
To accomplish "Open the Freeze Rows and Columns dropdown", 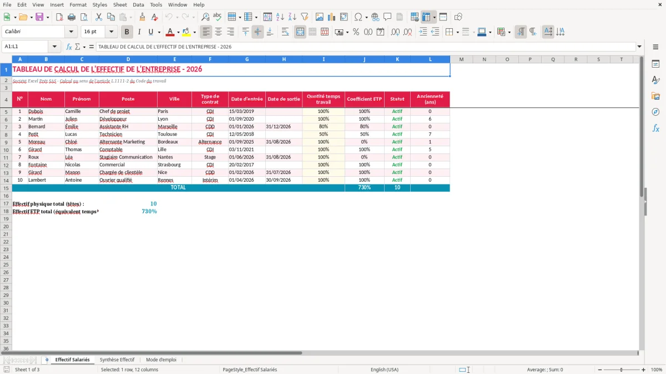I will tap(434, 17).
